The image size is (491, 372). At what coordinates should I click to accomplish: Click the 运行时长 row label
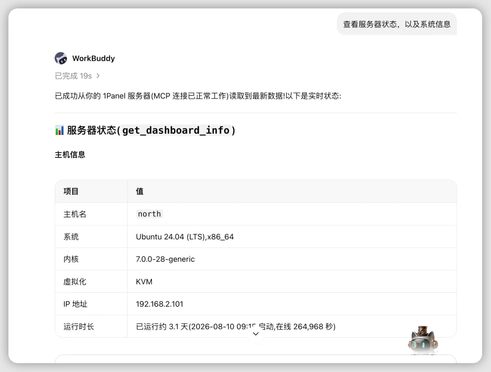[79, 327]
